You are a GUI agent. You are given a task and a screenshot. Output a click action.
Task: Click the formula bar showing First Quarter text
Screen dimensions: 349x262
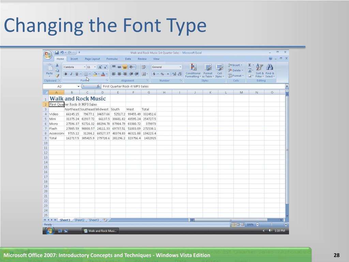pos(193,86)
